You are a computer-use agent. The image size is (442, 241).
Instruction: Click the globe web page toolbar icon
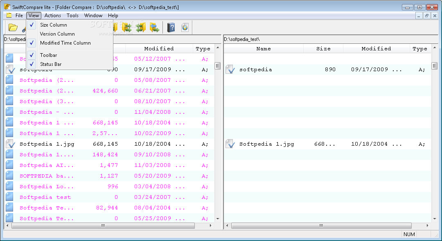coord(185,28)
